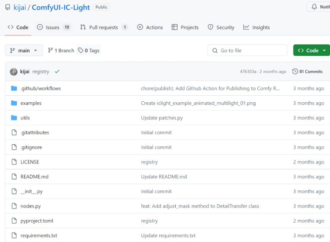The image size is (330, 242).
Task: Open the .gitattributes file
Action: [35, 132]
